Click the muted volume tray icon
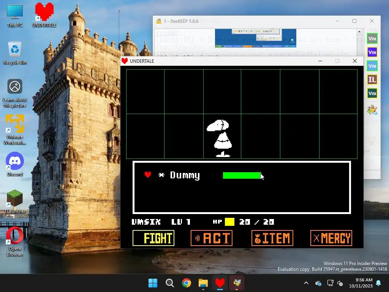Viewport: 389px width, 292px height. (340, 283)
